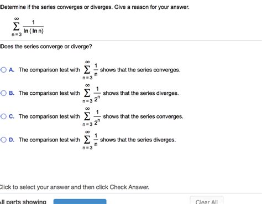
Task: Click option D text saying series diverges
Action: pos(138,140)
